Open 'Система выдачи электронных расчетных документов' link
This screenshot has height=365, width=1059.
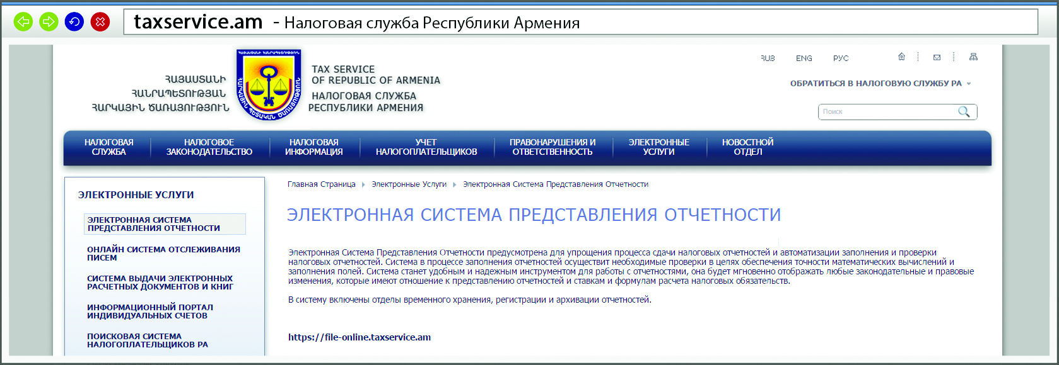click(160, 283)
